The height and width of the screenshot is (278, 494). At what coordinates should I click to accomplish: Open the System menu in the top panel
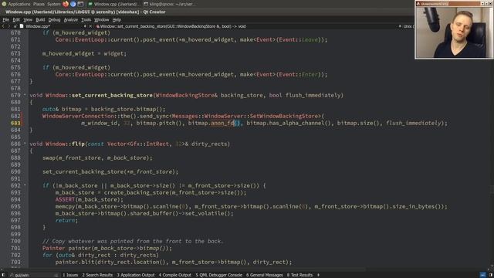tap(54, 4)
